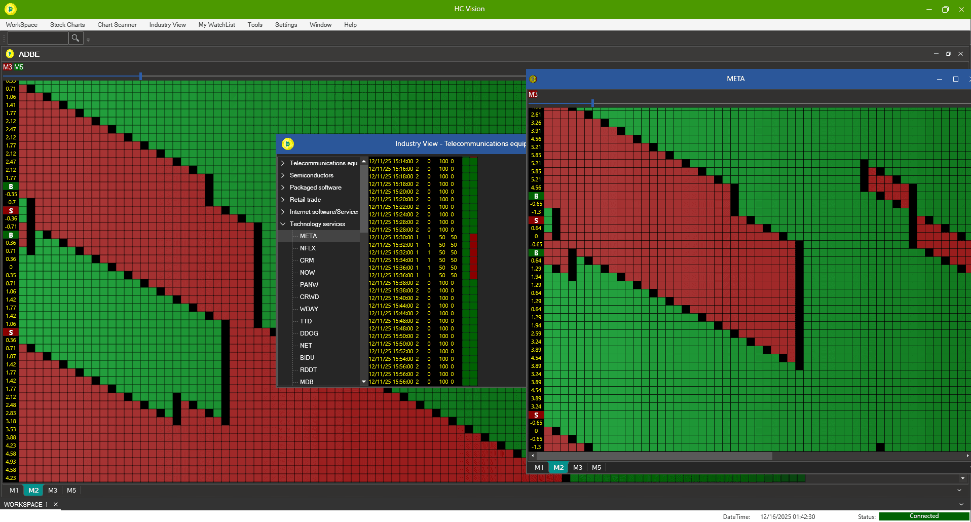Image resolution: width=971 pixels, height=522 pixels.
Task: Open the My WatchList menu
Action: click(x=216, y=25)
